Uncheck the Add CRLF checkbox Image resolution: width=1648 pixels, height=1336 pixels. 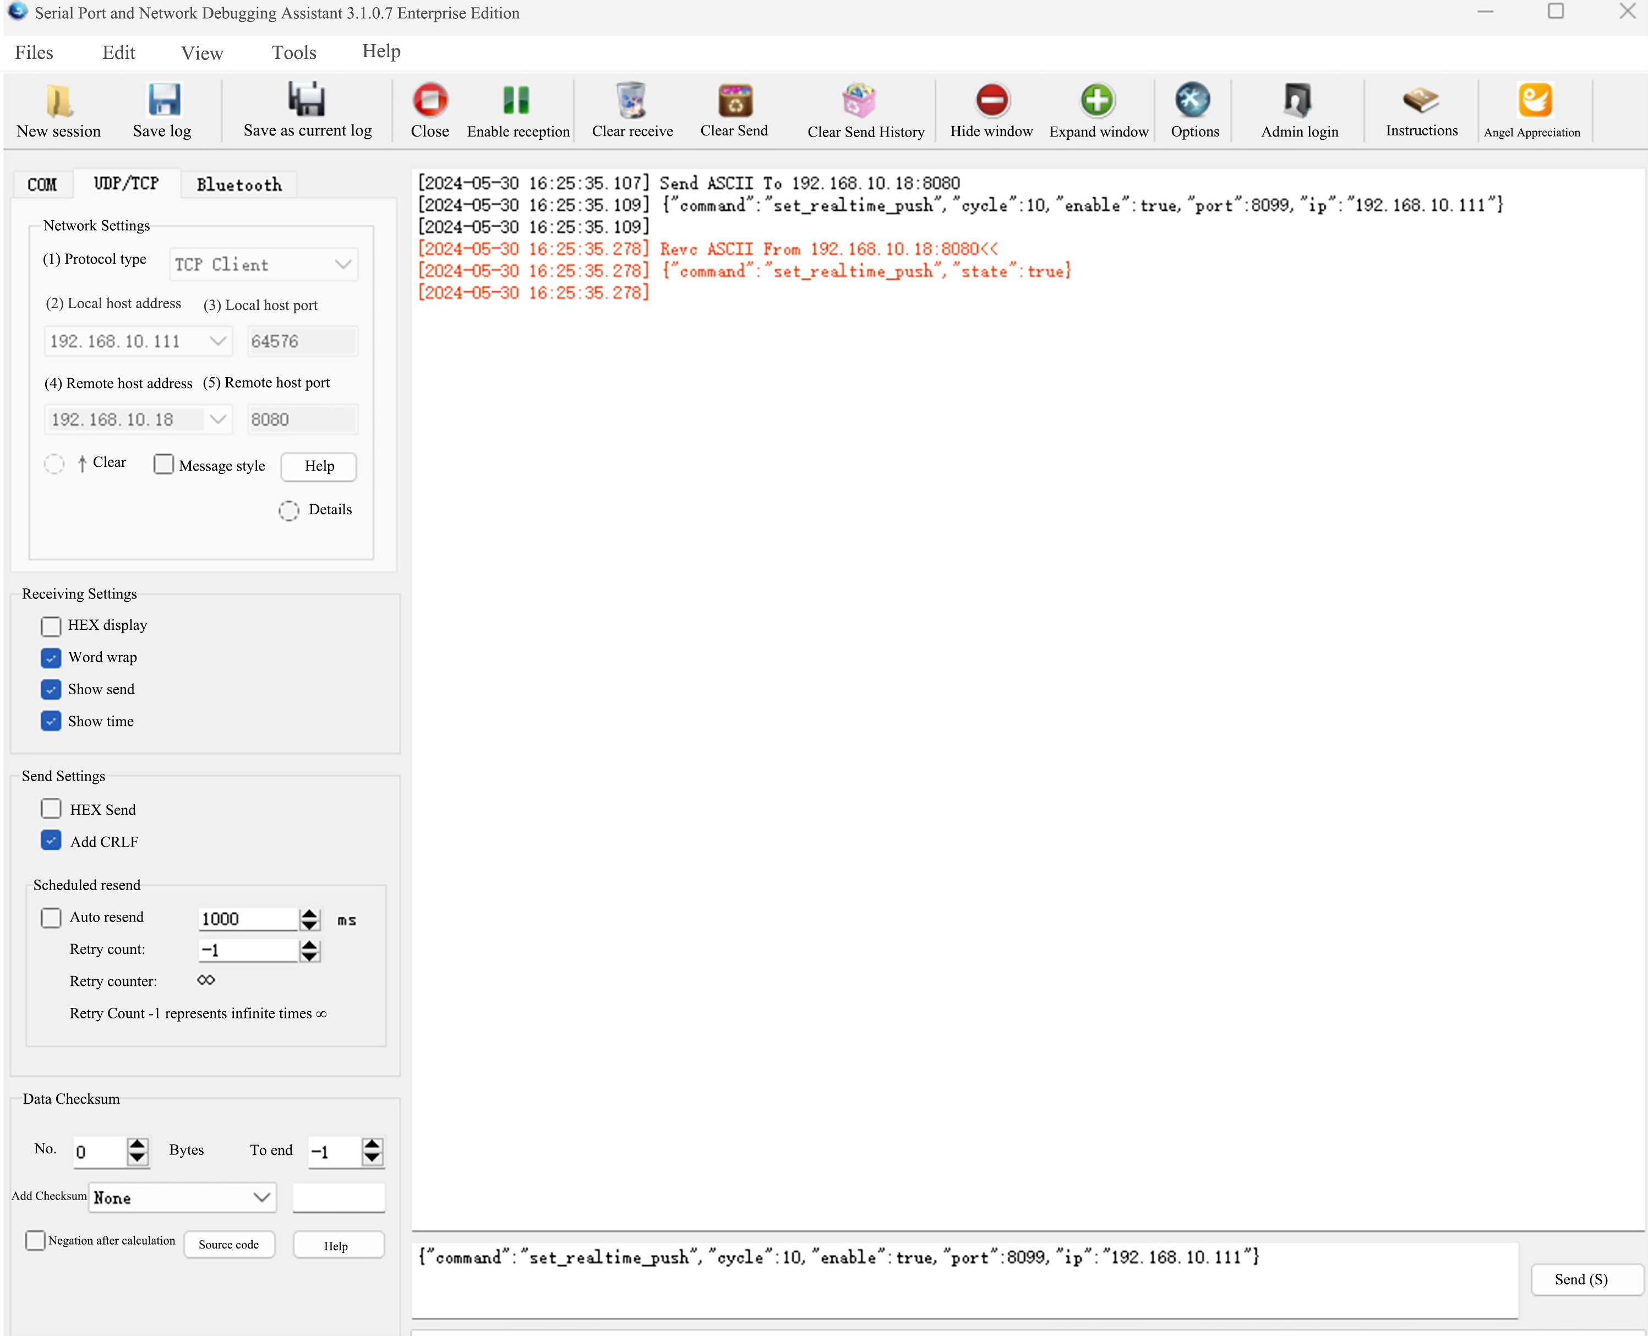coord(51,841)
